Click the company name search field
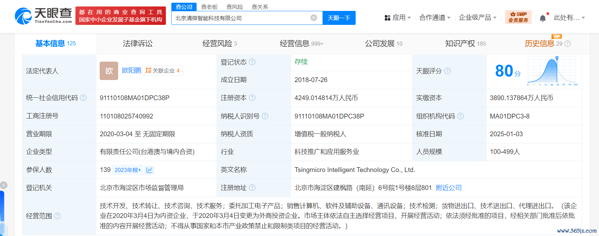 (241, 18)
